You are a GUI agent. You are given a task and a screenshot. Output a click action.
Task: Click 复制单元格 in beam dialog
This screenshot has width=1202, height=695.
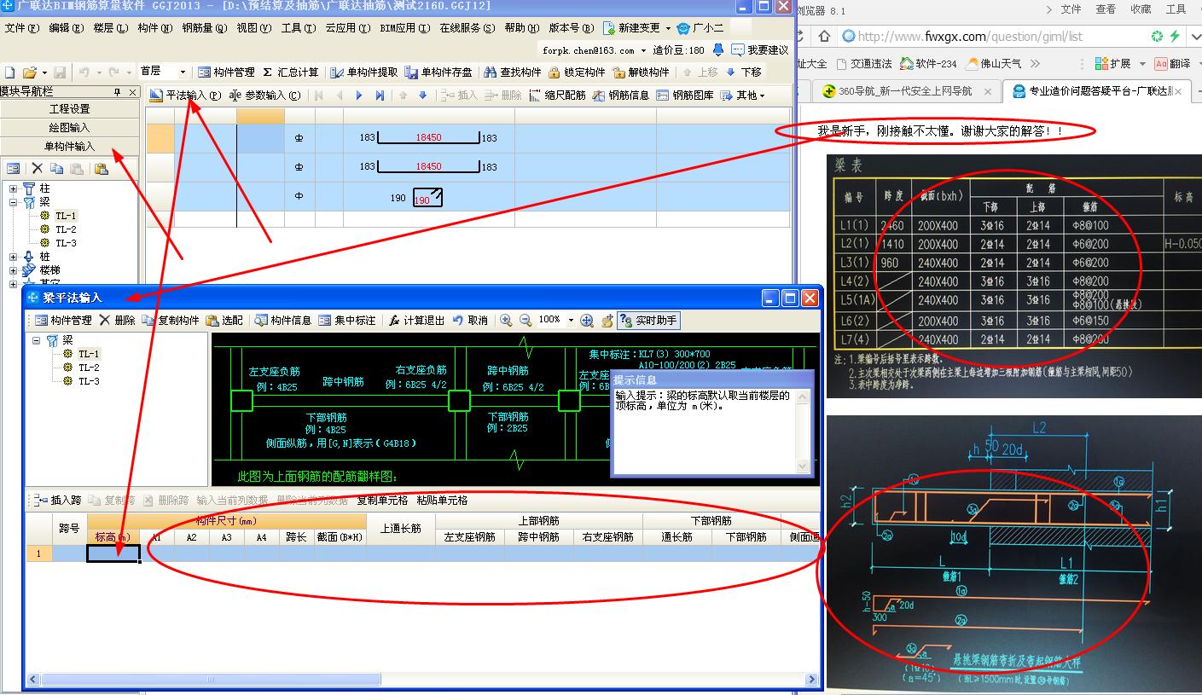(x=382, y=501)
